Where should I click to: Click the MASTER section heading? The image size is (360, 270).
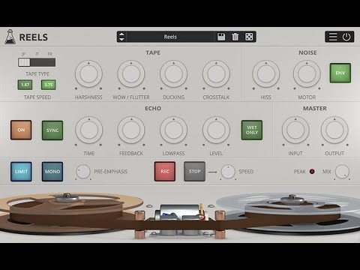coord(315,109)
